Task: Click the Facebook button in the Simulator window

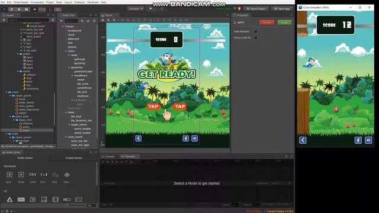Action: coord(358,140)
